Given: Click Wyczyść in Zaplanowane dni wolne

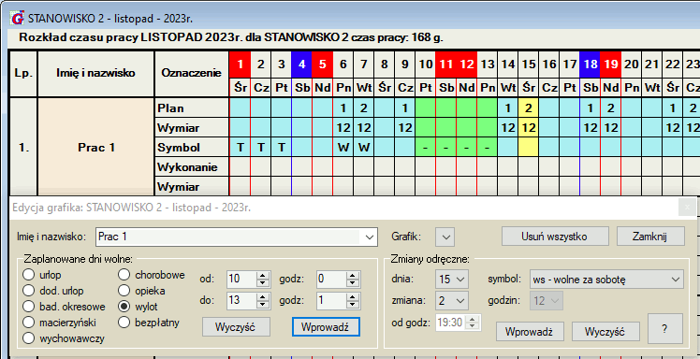Looking at the screenshot, I should pyautogui.click(x=235, y=327).
